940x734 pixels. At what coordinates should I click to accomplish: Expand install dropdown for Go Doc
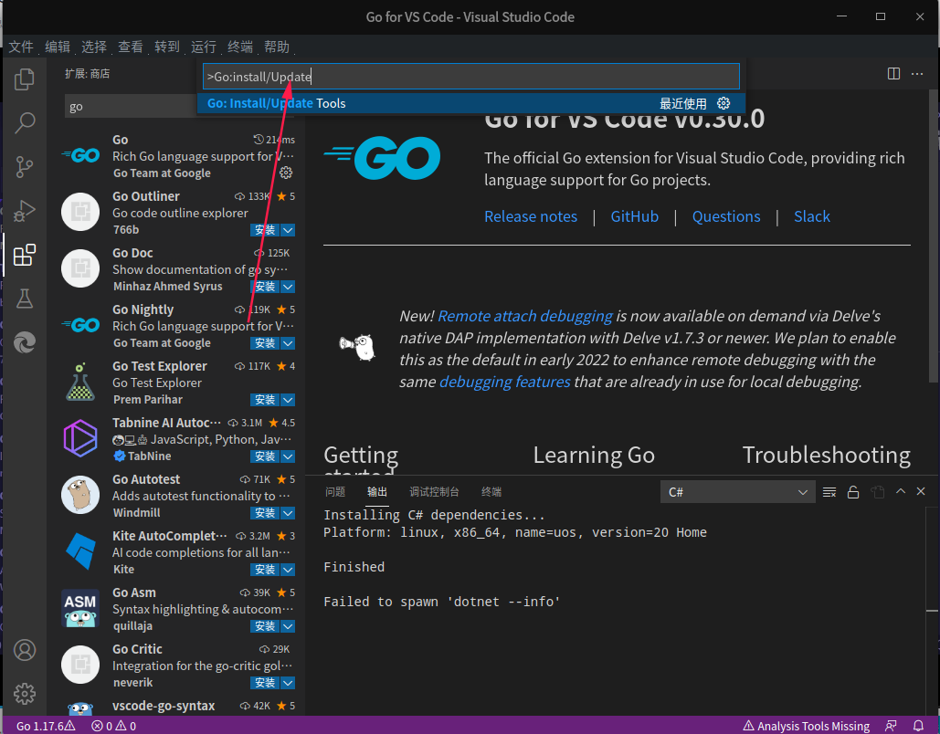click(288, 287)
